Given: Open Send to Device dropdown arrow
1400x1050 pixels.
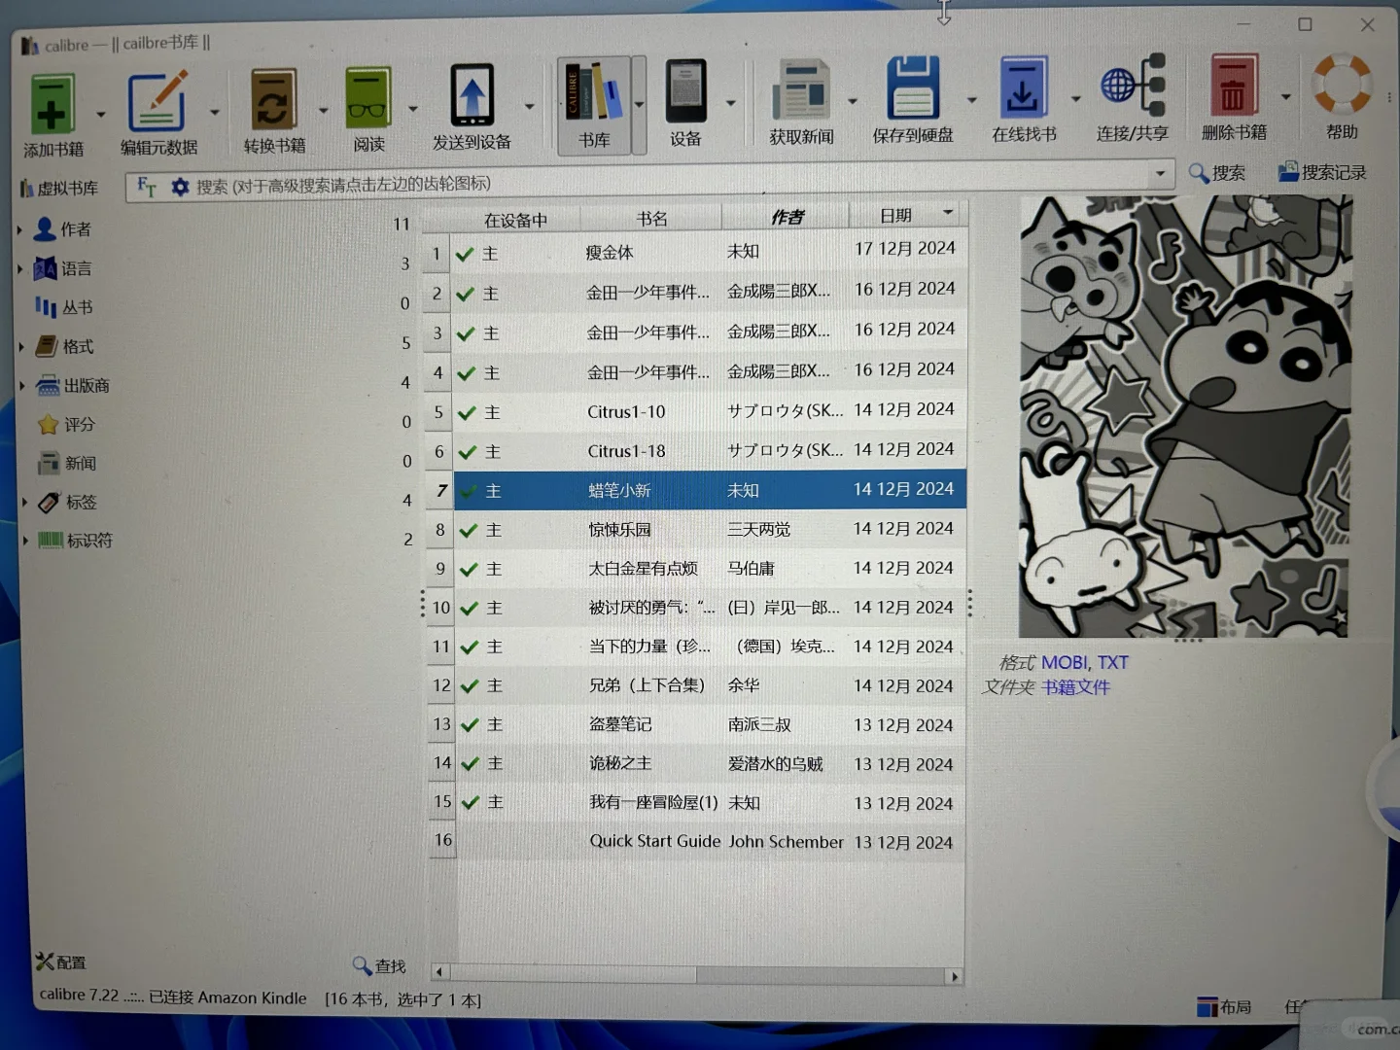Looking at the screenshot, I should tap(529, 106).
